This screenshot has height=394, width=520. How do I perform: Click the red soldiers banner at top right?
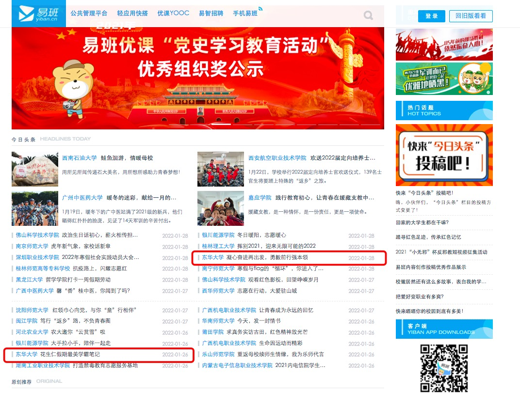[444, 44]
